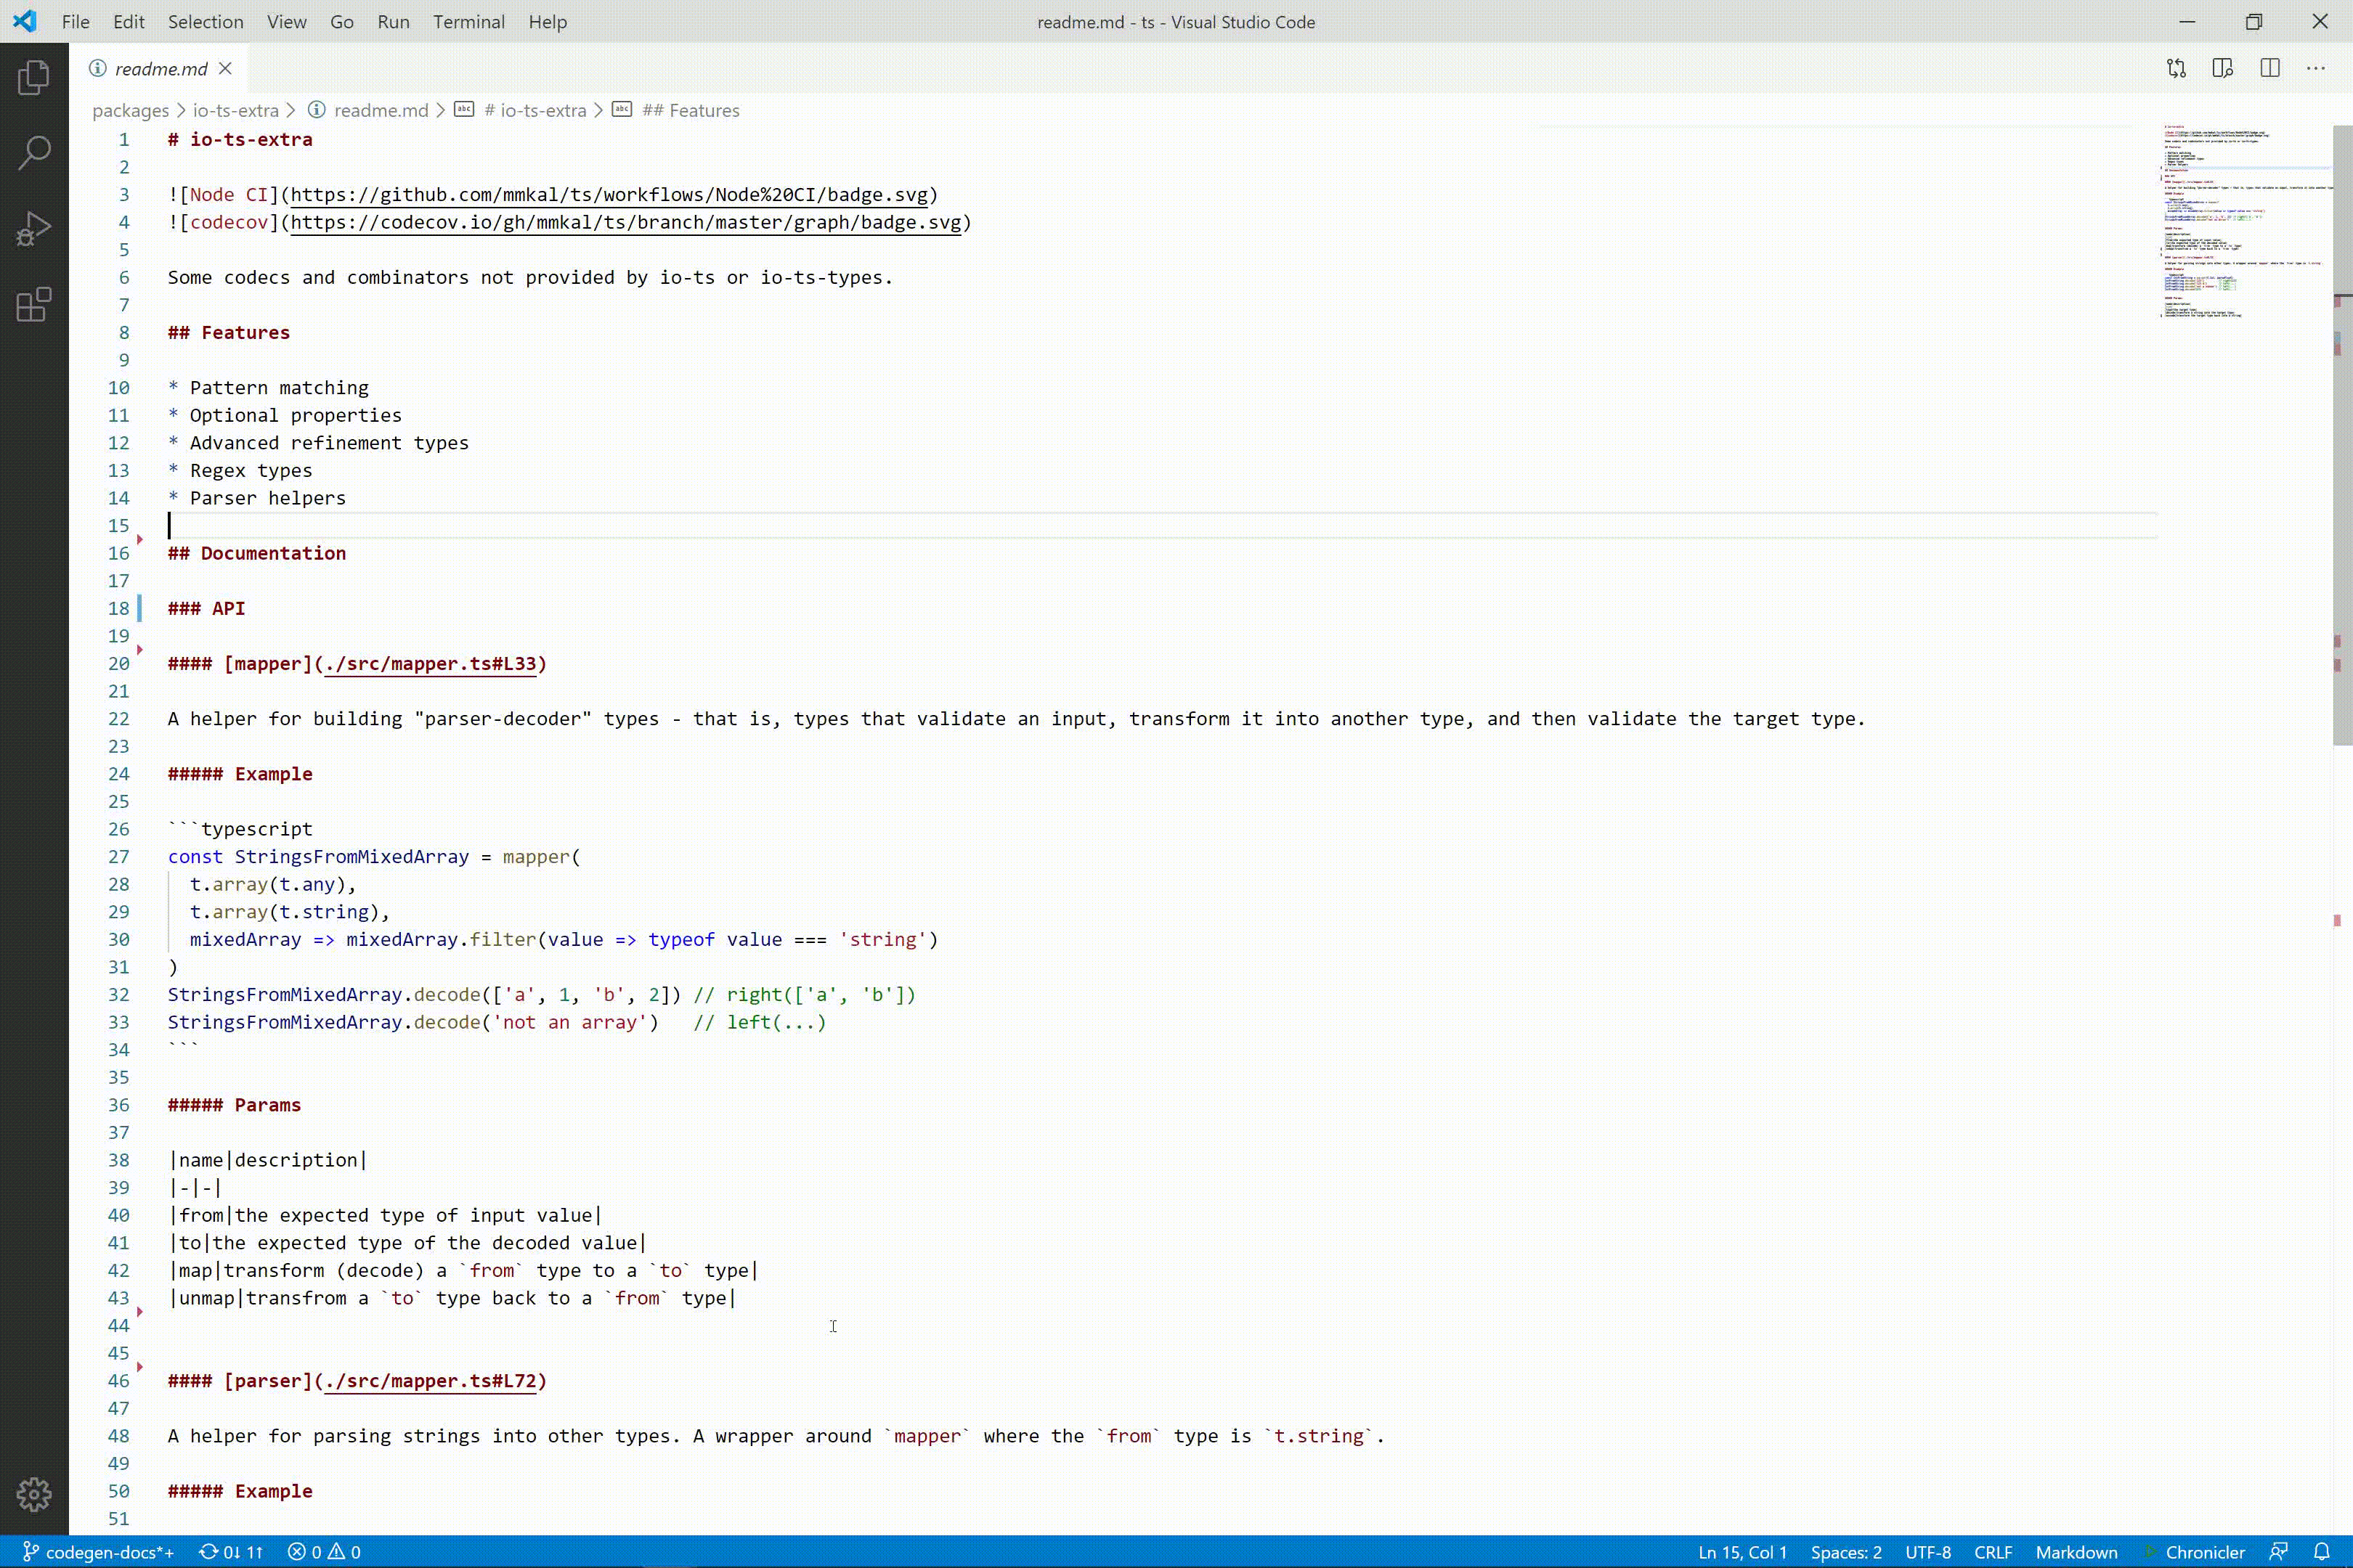Open markdown preview to the side

(2223, 68)
